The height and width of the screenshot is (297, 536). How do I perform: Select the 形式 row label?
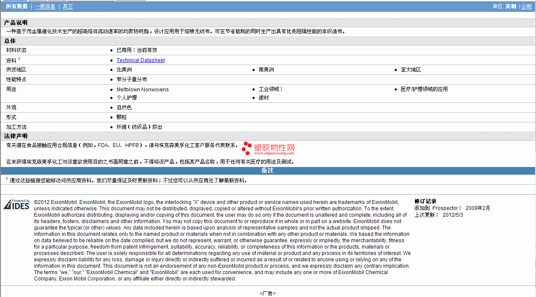pyautogui.click(x=11, y=117)
